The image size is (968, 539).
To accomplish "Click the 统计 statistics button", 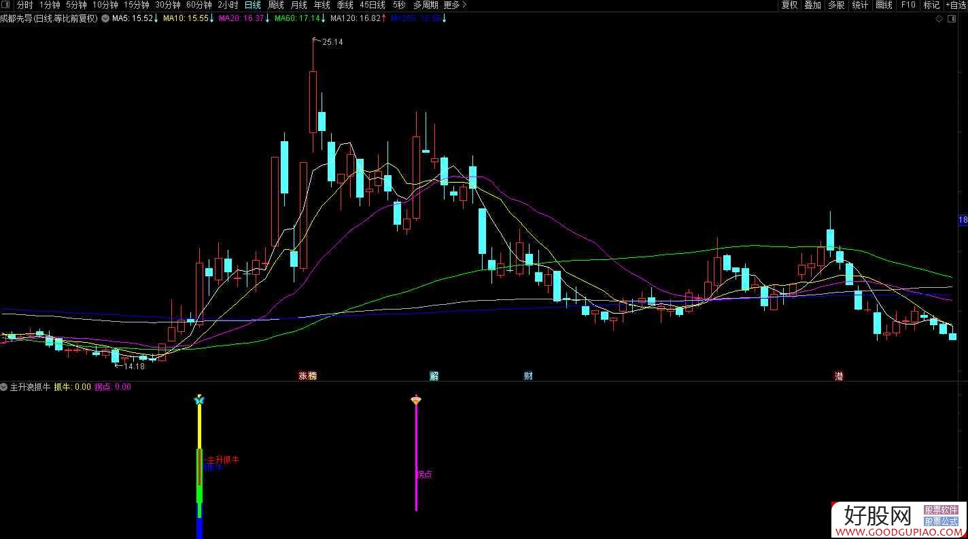I will pyautogui.click(x=860, y=5).
